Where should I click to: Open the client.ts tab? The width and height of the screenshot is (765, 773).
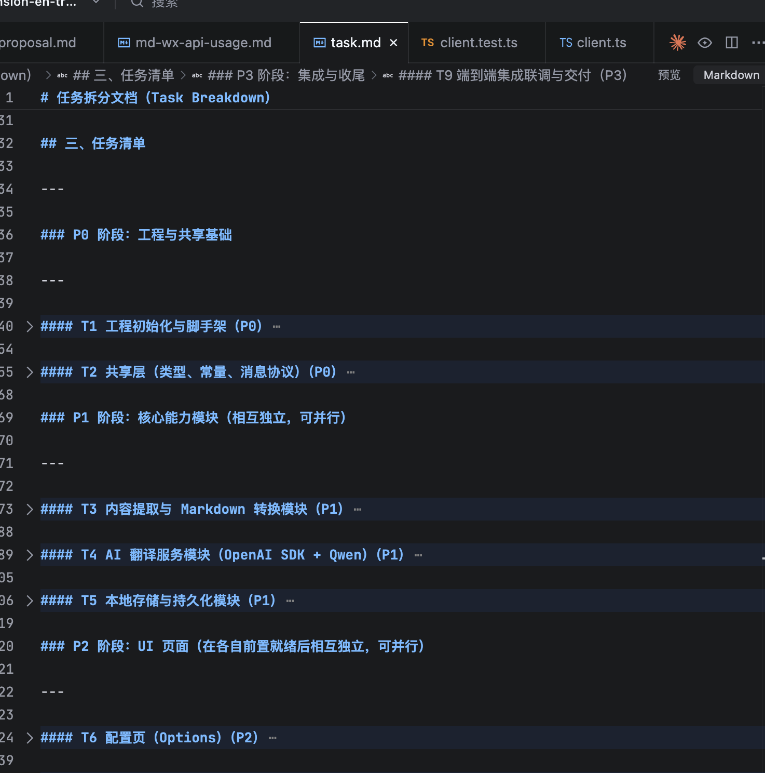(x=599, y=43)
